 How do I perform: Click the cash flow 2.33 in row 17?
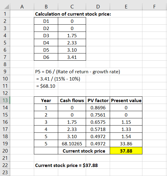(72, 129)
